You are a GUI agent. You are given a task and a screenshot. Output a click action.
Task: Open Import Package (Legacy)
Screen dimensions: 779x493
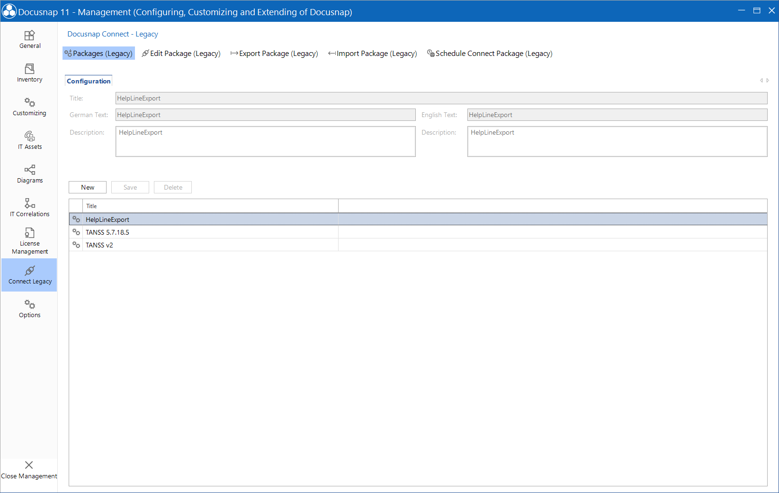(373, 53)
